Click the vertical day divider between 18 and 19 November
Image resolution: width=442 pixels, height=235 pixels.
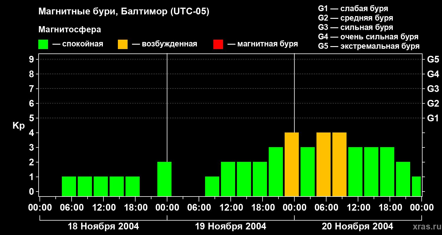click(167, 107)
